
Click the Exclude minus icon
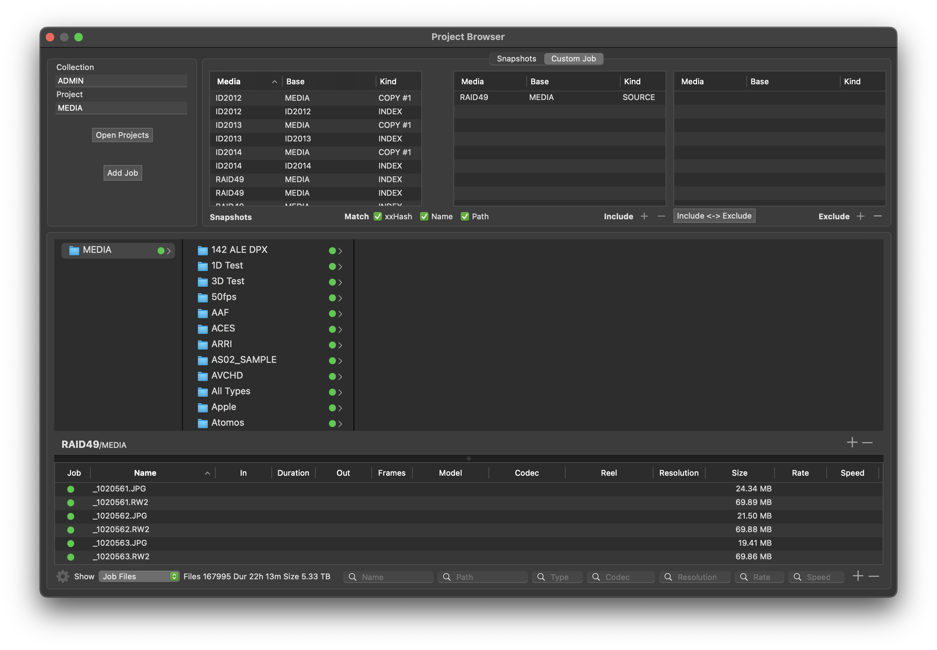pos(878,216)
